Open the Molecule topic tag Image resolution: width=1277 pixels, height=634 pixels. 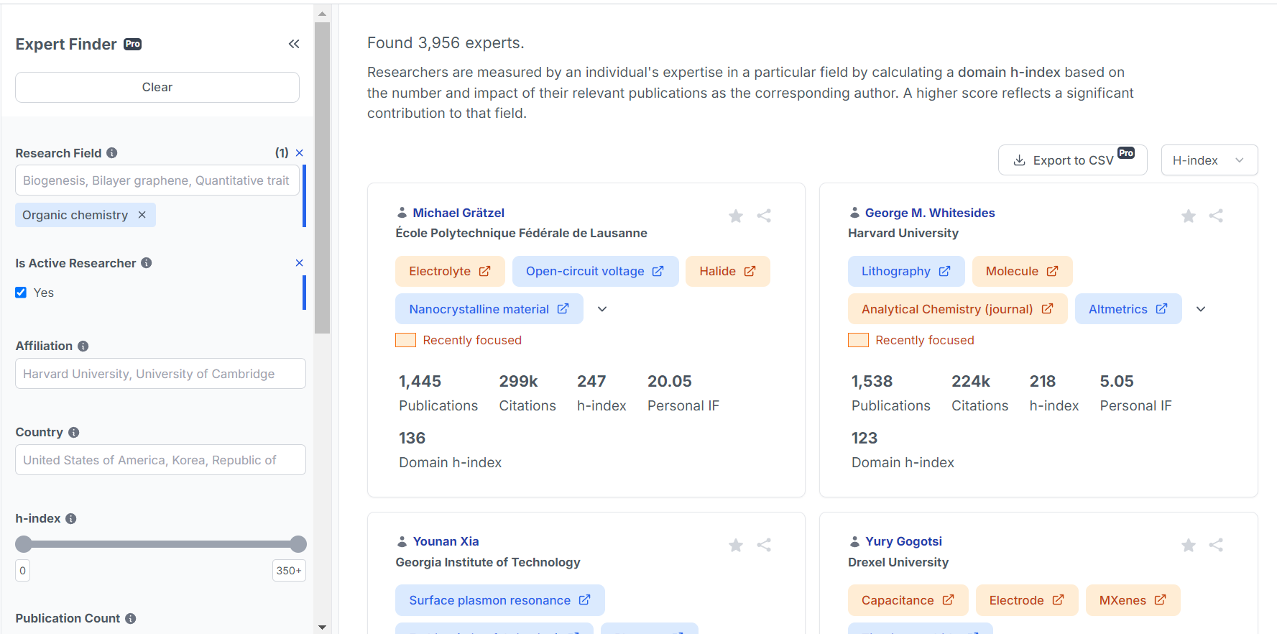(1022, 272)
